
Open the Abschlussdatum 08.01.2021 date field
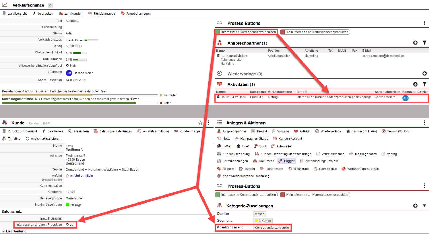[77, 80]
